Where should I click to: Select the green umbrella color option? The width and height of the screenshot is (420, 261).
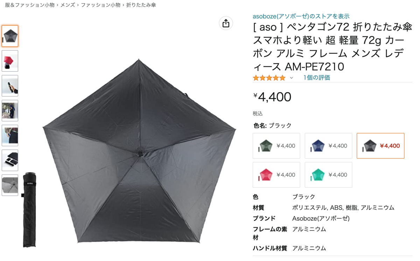[x=276, y=146]
